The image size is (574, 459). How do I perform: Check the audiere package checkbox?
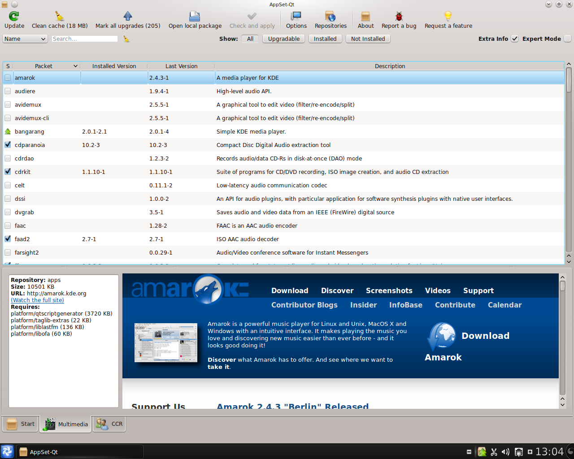[8, 91]
